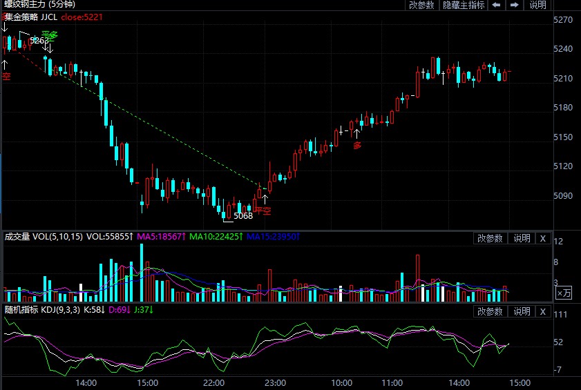Click the right arrow navigation button
The width and height of the screenshot is (581, 390).
tap(514, 5)
